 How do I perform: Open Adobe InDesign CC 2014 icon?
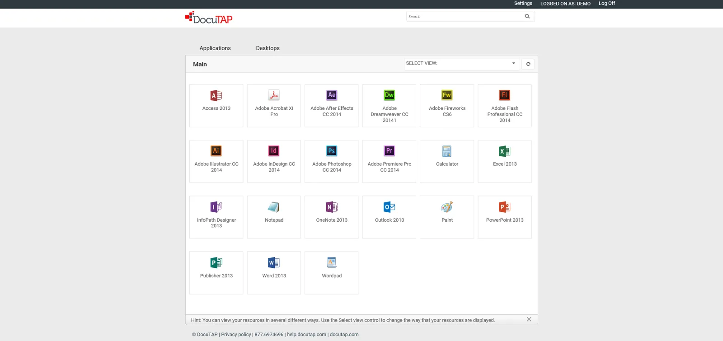tap(274, 151)
